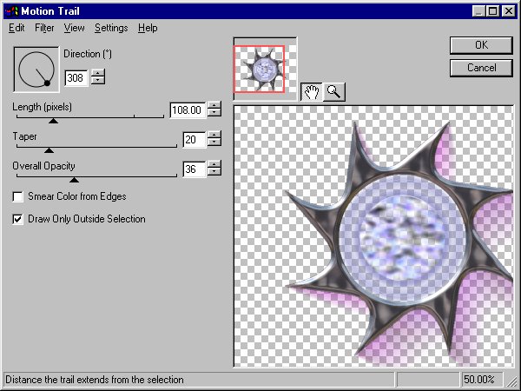The width and height of the screenshot is (521, 391).
Task: Open the Help menu
Action: (148, 28)
